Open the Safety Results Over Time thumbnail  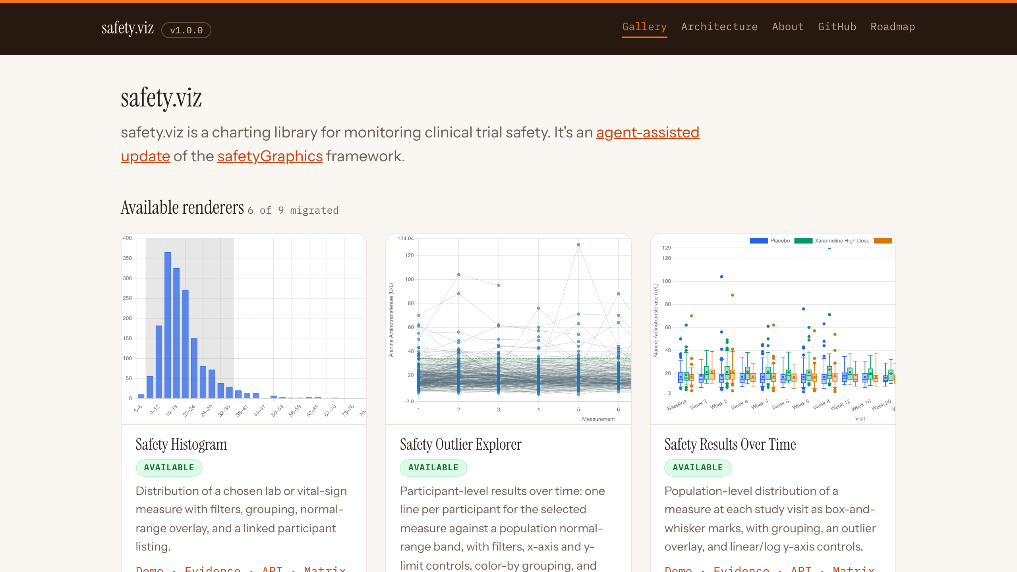point(773,329)
